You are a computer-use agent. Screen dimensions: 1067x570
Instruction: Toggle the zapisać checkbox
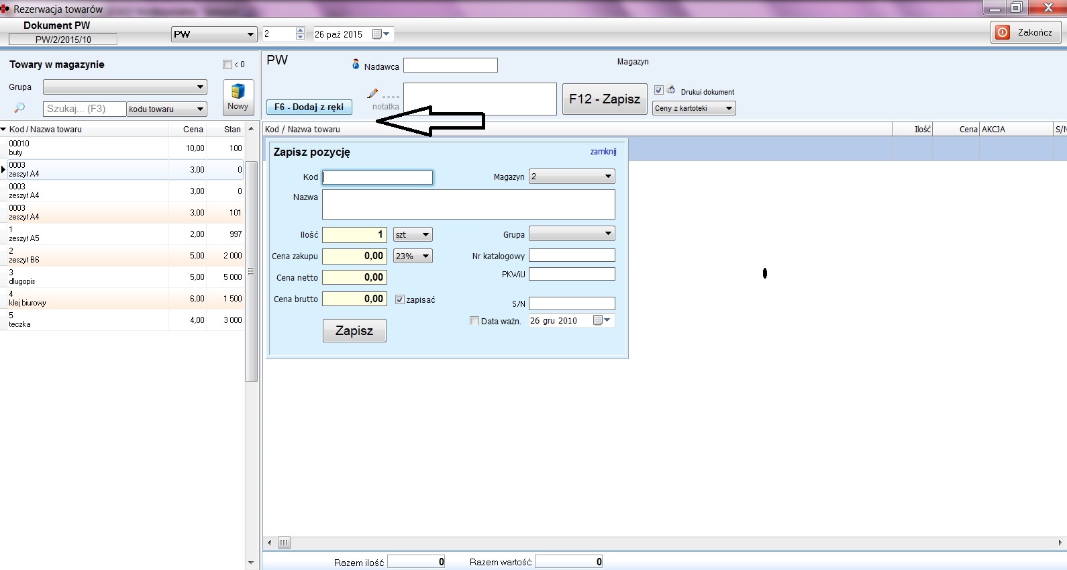[400, 300]
